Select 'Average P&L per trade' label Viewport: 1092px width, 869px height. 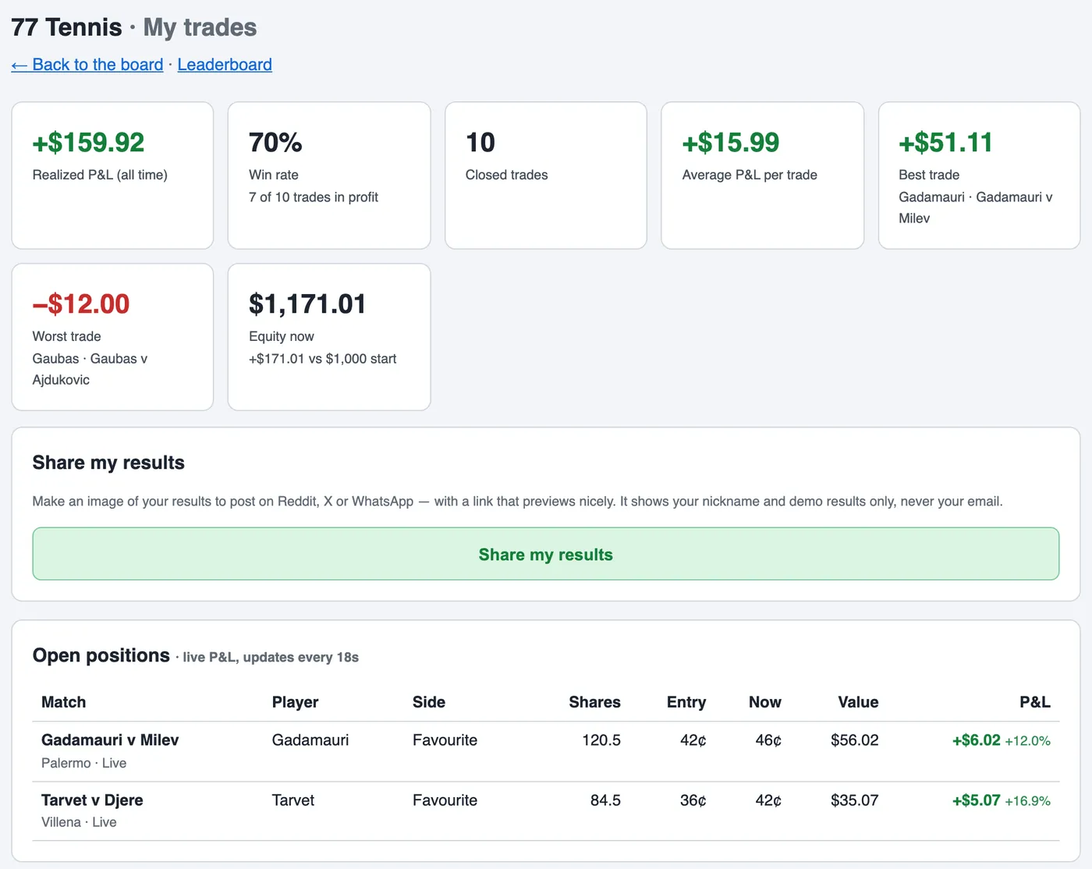[750, 175]
